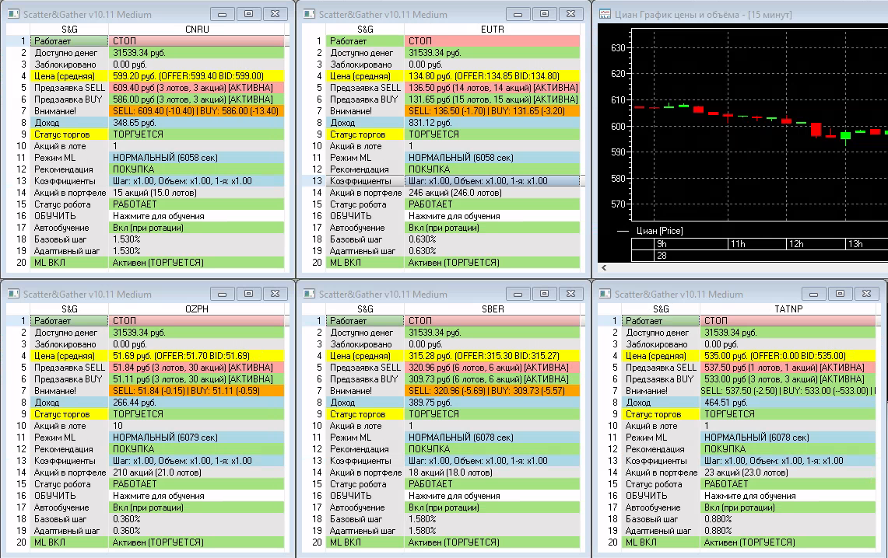Toggle Автообучение value in CNRU window
This screenshot has width=888, height=558.
[196, 228]
